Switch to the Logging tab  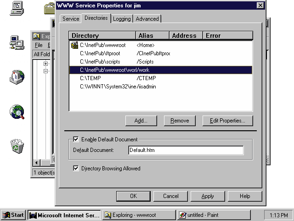[x=123, y=19]
